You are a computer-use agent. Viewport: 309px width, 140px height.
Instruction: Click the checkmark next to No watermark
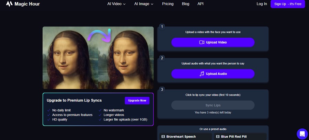pos(100,110)
